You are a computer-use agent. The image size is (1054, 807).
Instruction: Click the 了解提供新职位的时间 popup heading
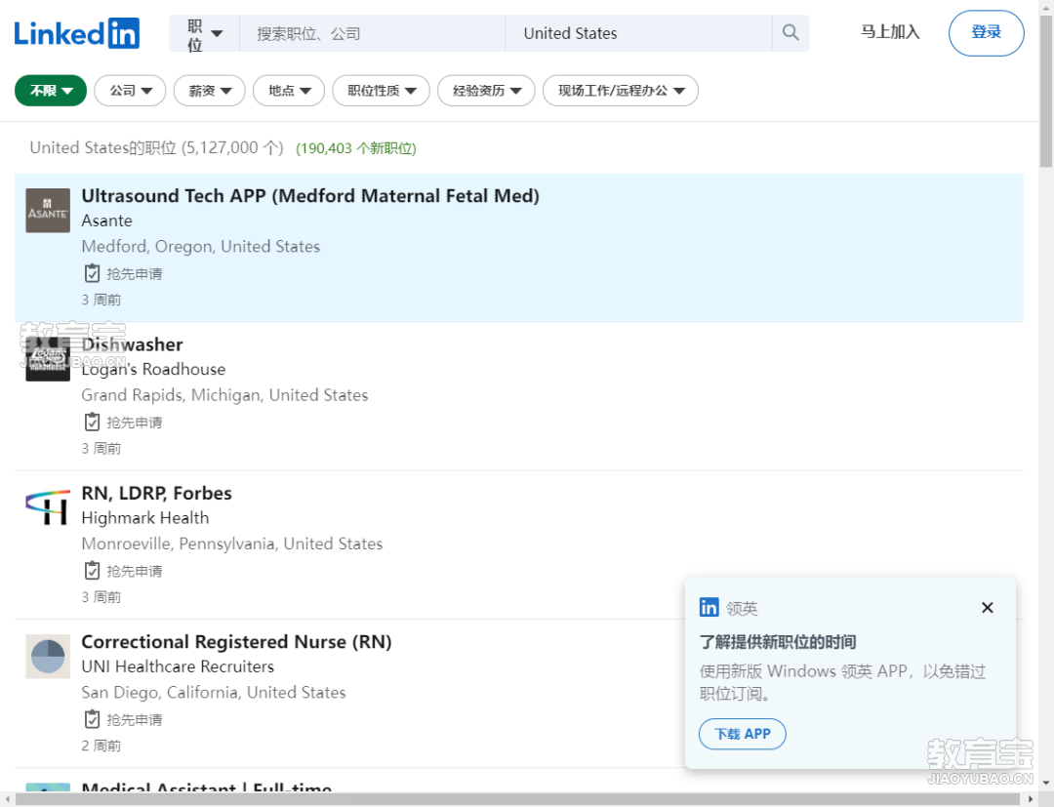pos(778,642)
